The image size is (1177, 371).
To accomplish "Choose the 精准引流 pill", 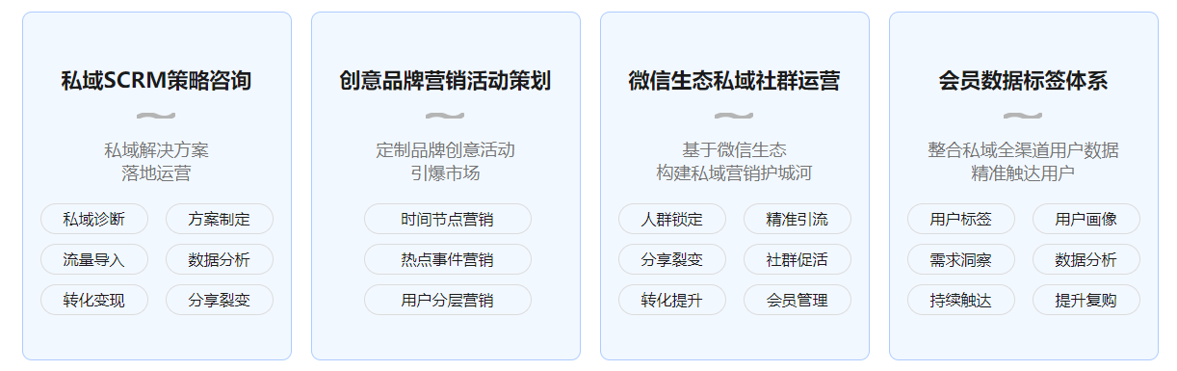I will [798, 219].
